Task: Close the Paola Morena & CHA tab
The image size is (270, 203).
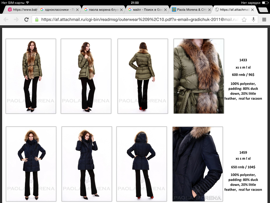Action: pos(209,10)
